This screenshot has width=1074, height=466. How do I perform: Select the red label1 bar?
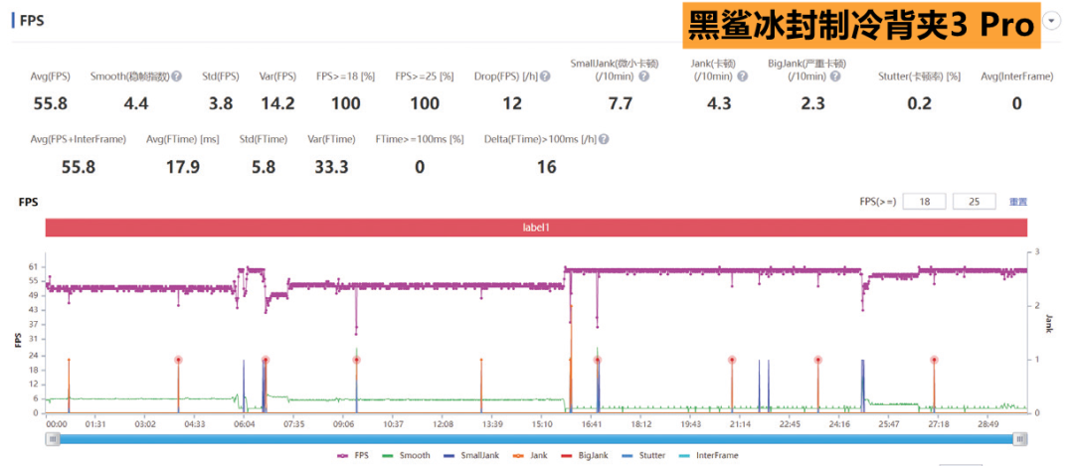click(536, 228)
